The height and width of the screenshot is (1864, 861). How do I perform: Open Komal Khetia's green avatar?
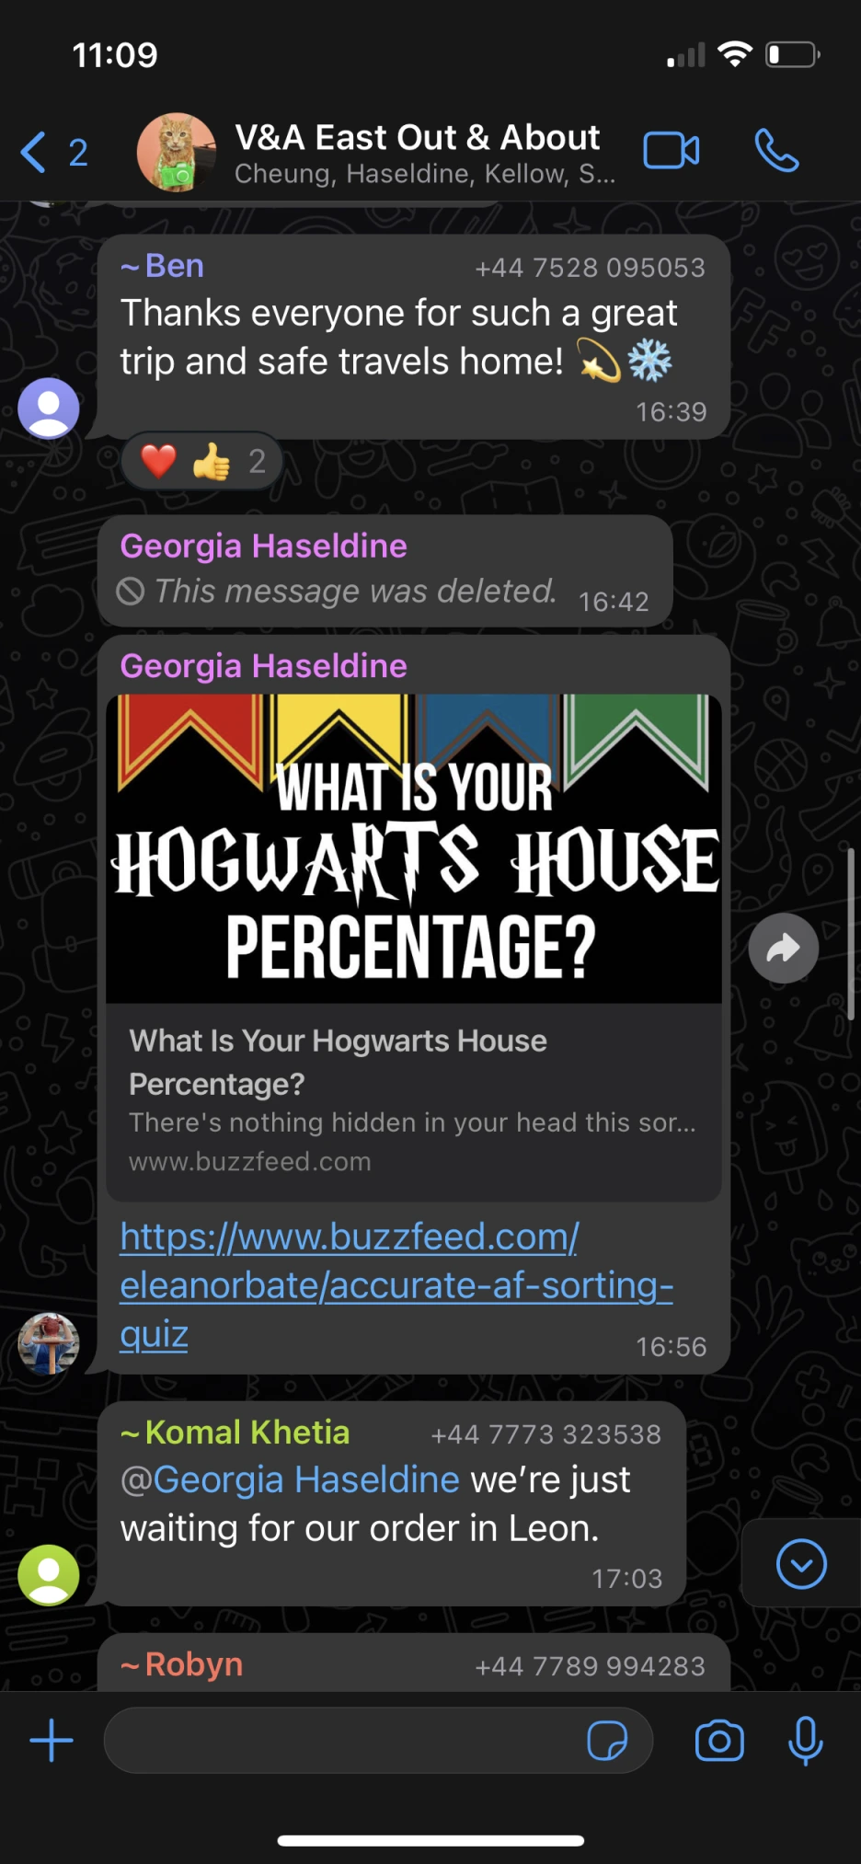pyautogui.click(x=49, y=1575)
